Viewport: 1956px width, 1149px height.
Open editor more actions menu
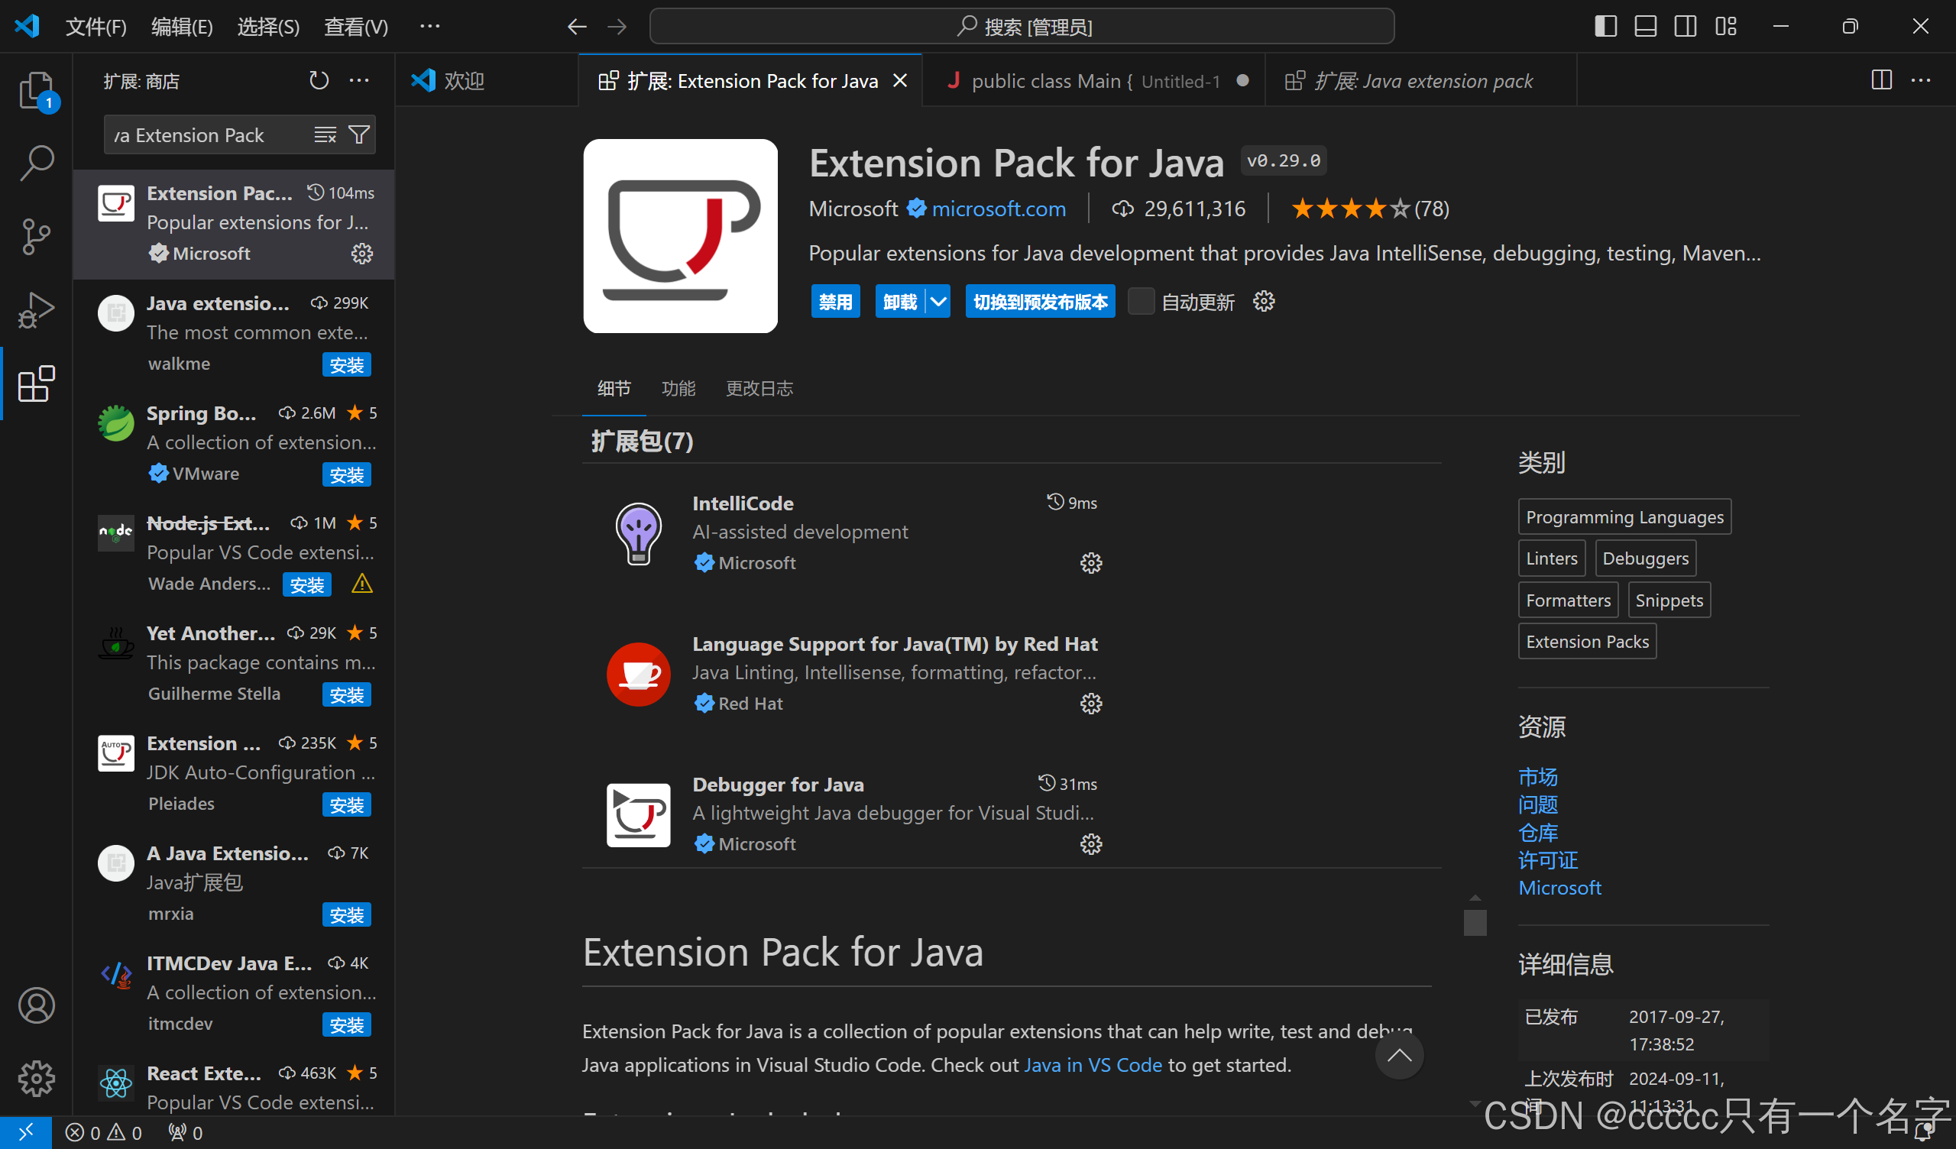click(x=1922, y=80)
